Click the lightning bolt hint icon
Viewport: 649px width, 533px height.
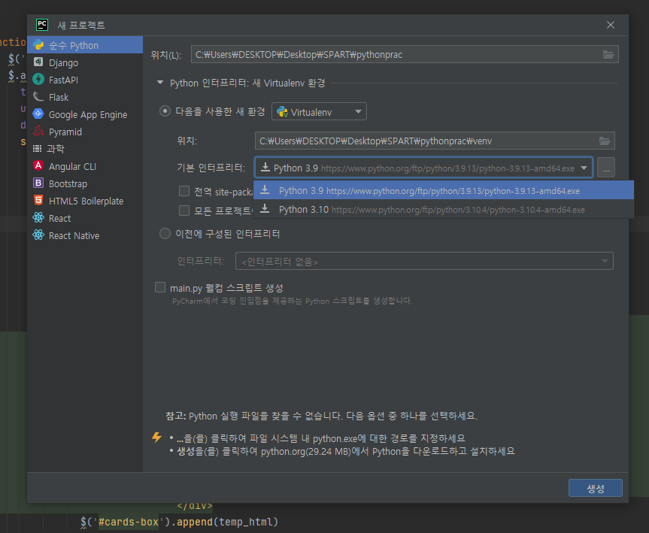pyautogui.click(x=156, y=437)
